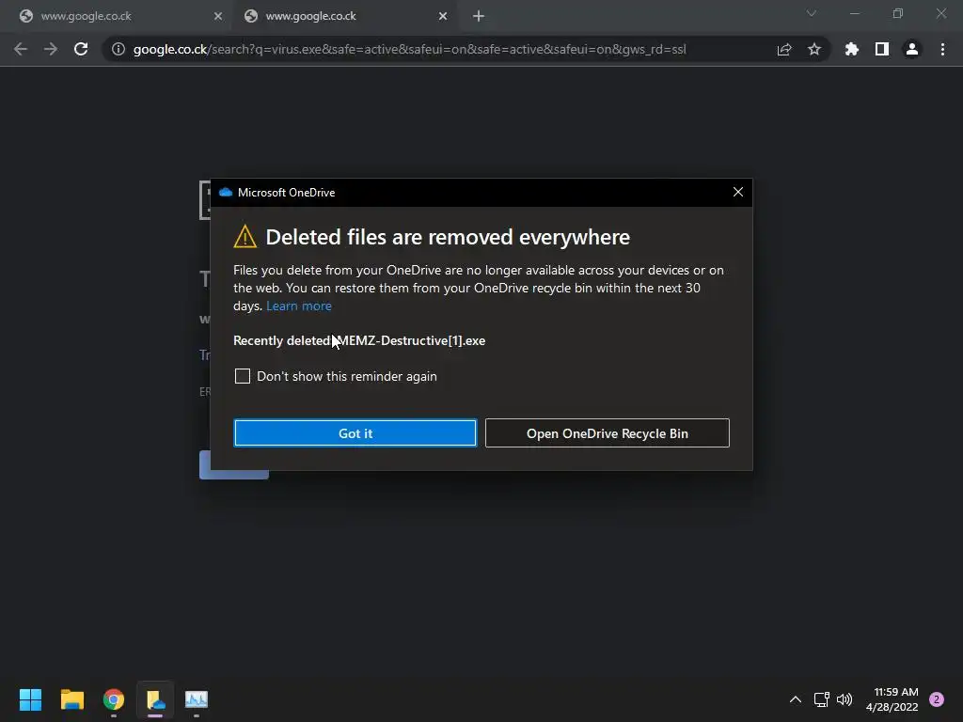Open Task Manager monitor icon in taskbar
Viewport: 963px width, 722px height.
click(x=197, y=699)
